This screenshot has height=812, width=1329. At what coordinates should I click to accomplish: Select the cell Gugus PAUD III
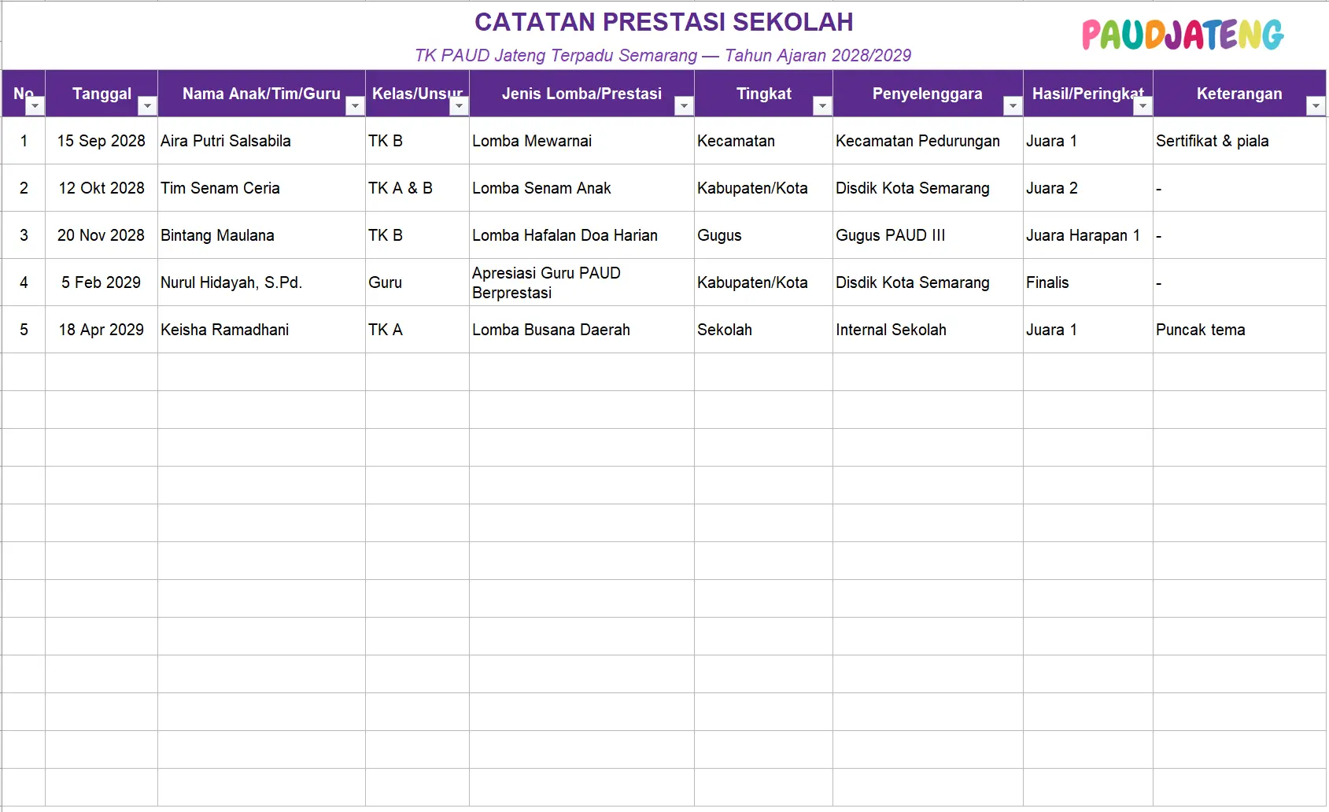tap(928, 235)
